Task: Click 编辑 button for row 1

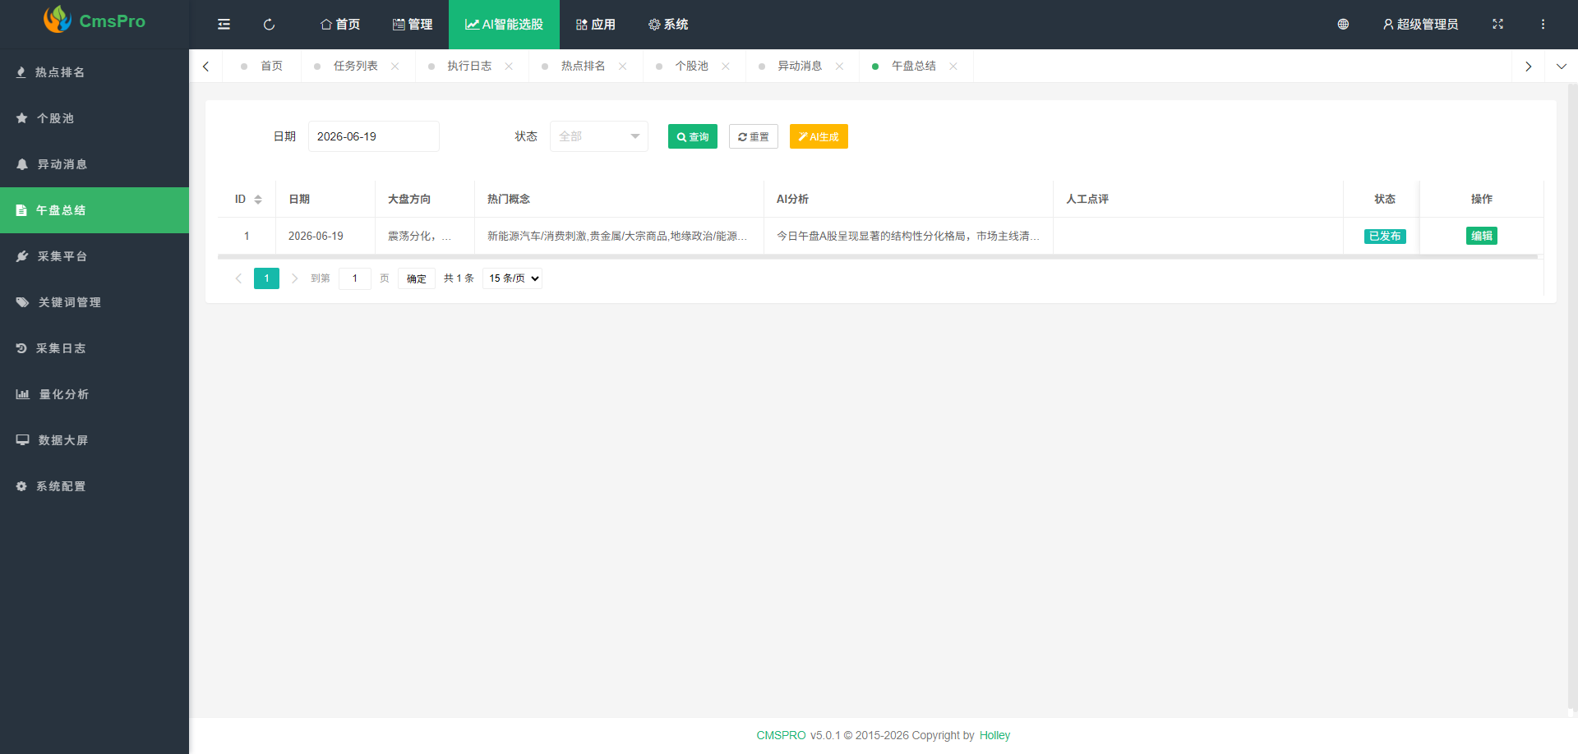Action: (1482, 236)
